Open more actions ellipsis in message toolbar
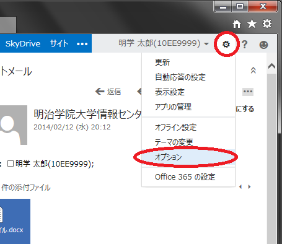The height and width of the screenshot is (244, 282). [248, 92]
